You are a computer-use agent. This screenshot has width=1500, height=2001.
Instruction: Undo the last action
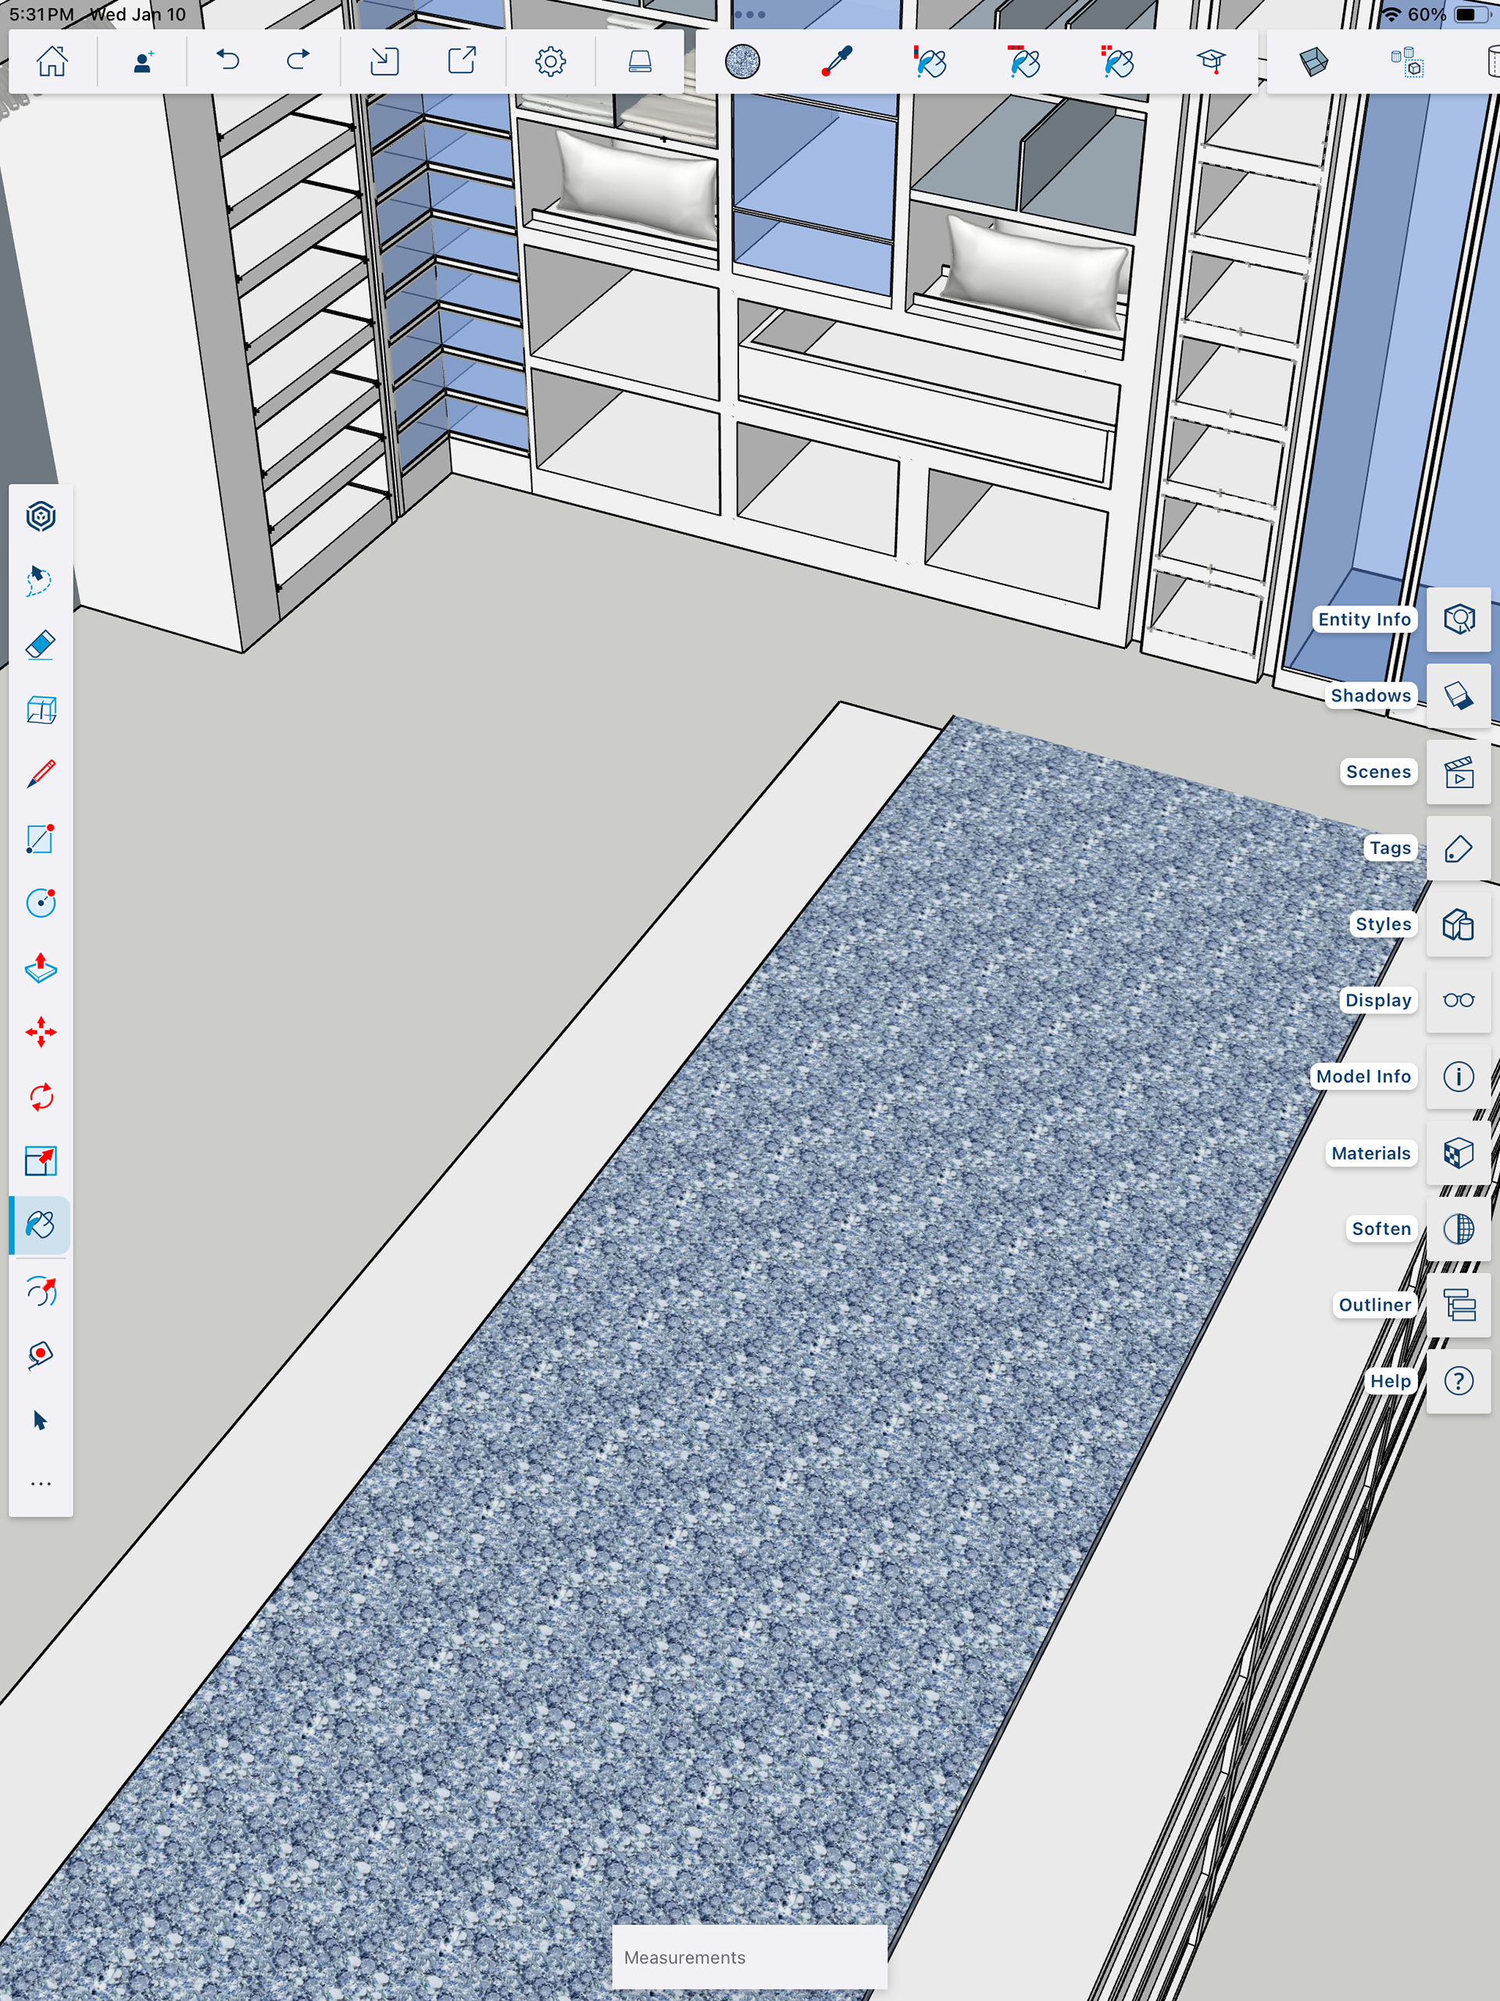point(228,62)
